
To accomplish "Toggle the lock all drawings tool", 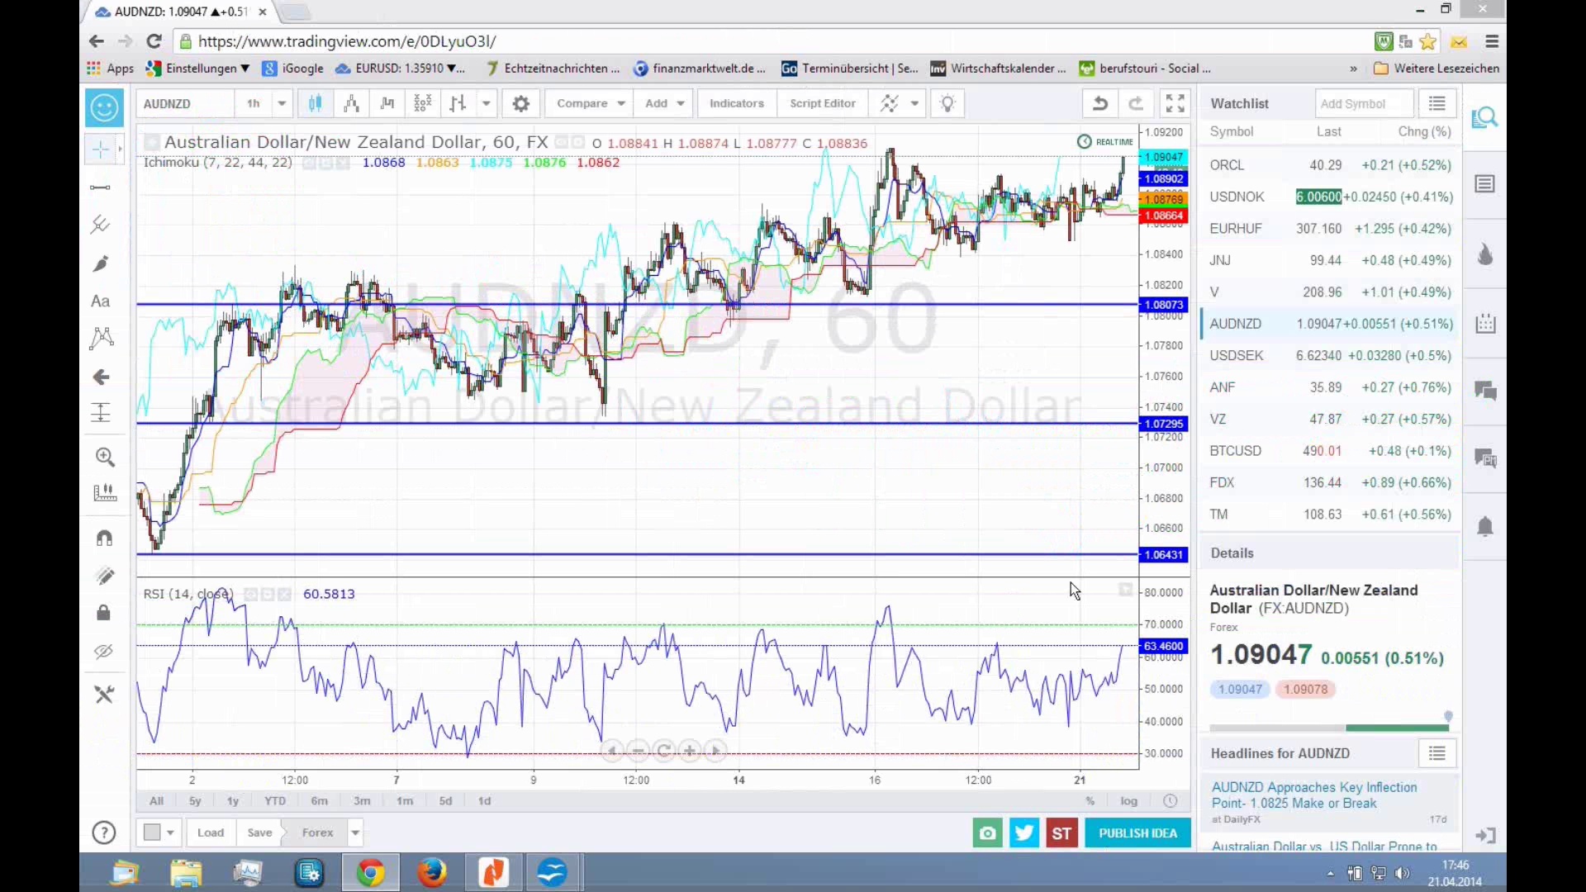I will pos(103,613).
